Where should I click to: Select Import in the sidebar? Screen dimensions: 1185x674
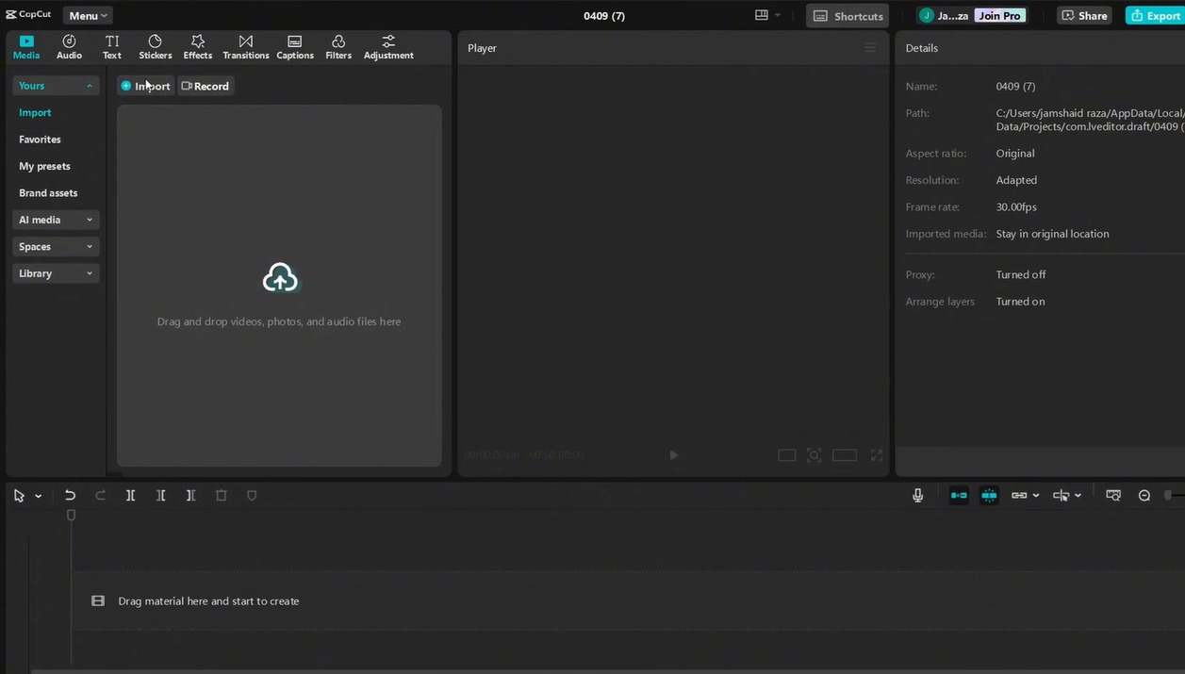coord(35,112)
